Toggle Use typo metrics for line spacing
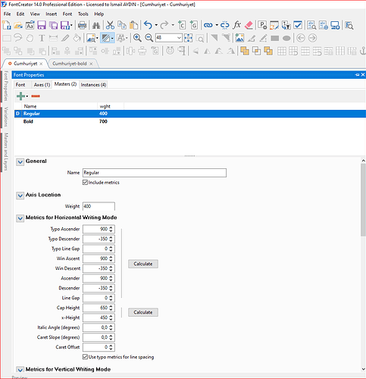 (x=85, y=357)
